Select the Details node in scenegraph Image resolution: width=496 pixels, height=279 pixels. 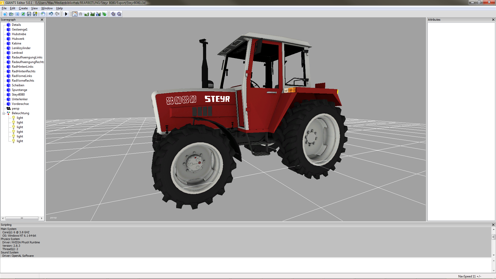pos(16,25)
